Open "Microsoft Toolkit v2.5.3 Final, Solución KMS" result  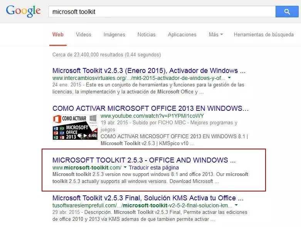[149, 198]
